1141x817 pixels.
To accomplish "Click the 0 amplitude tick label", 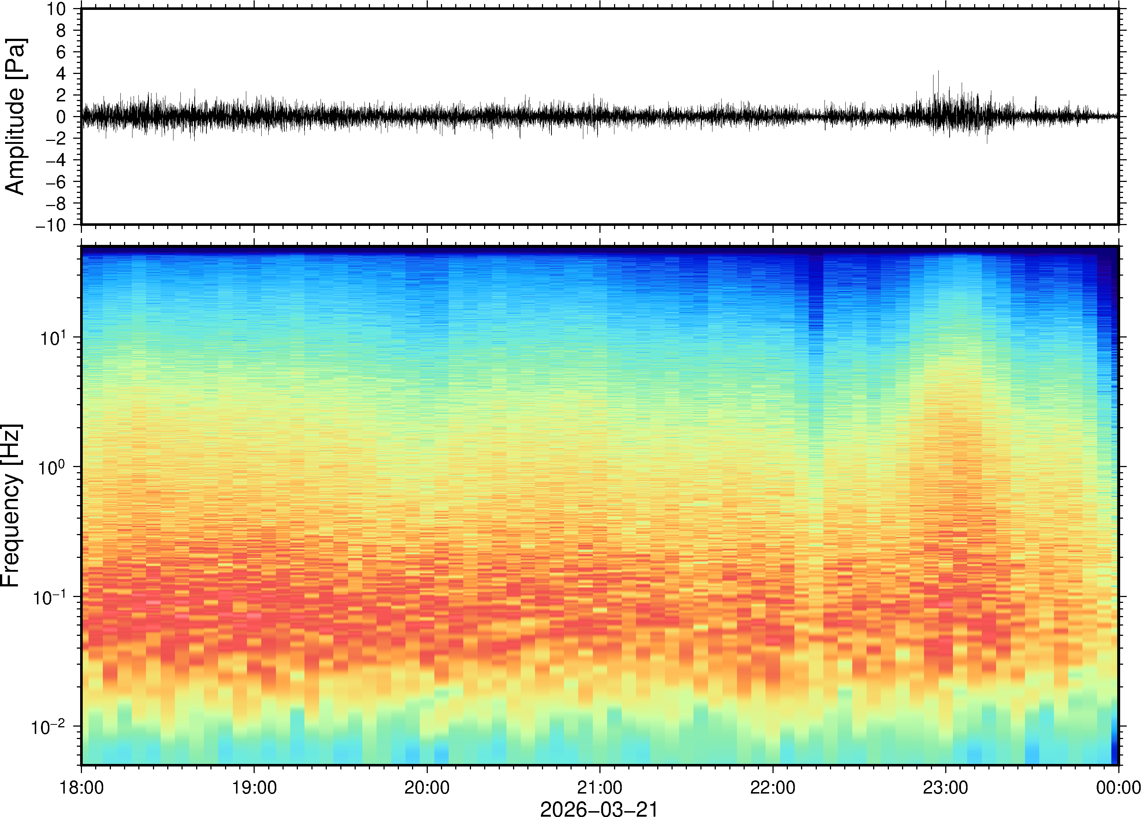I will point(61,117).
